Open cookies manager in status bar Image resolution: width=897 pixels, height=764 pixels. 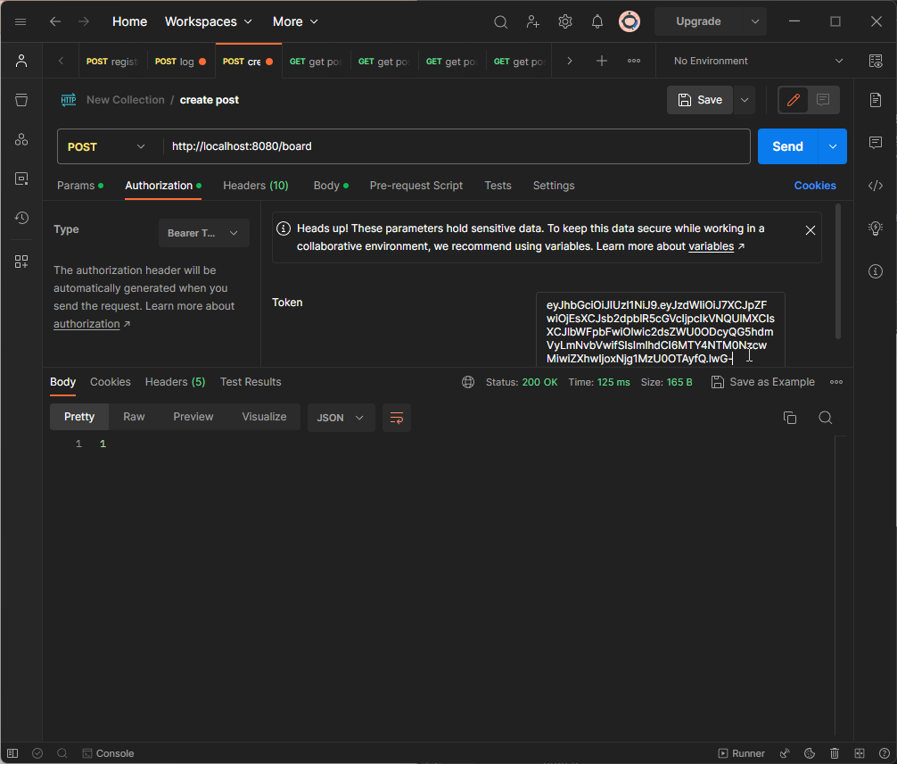pyautogui.click(x=810, y=753)
